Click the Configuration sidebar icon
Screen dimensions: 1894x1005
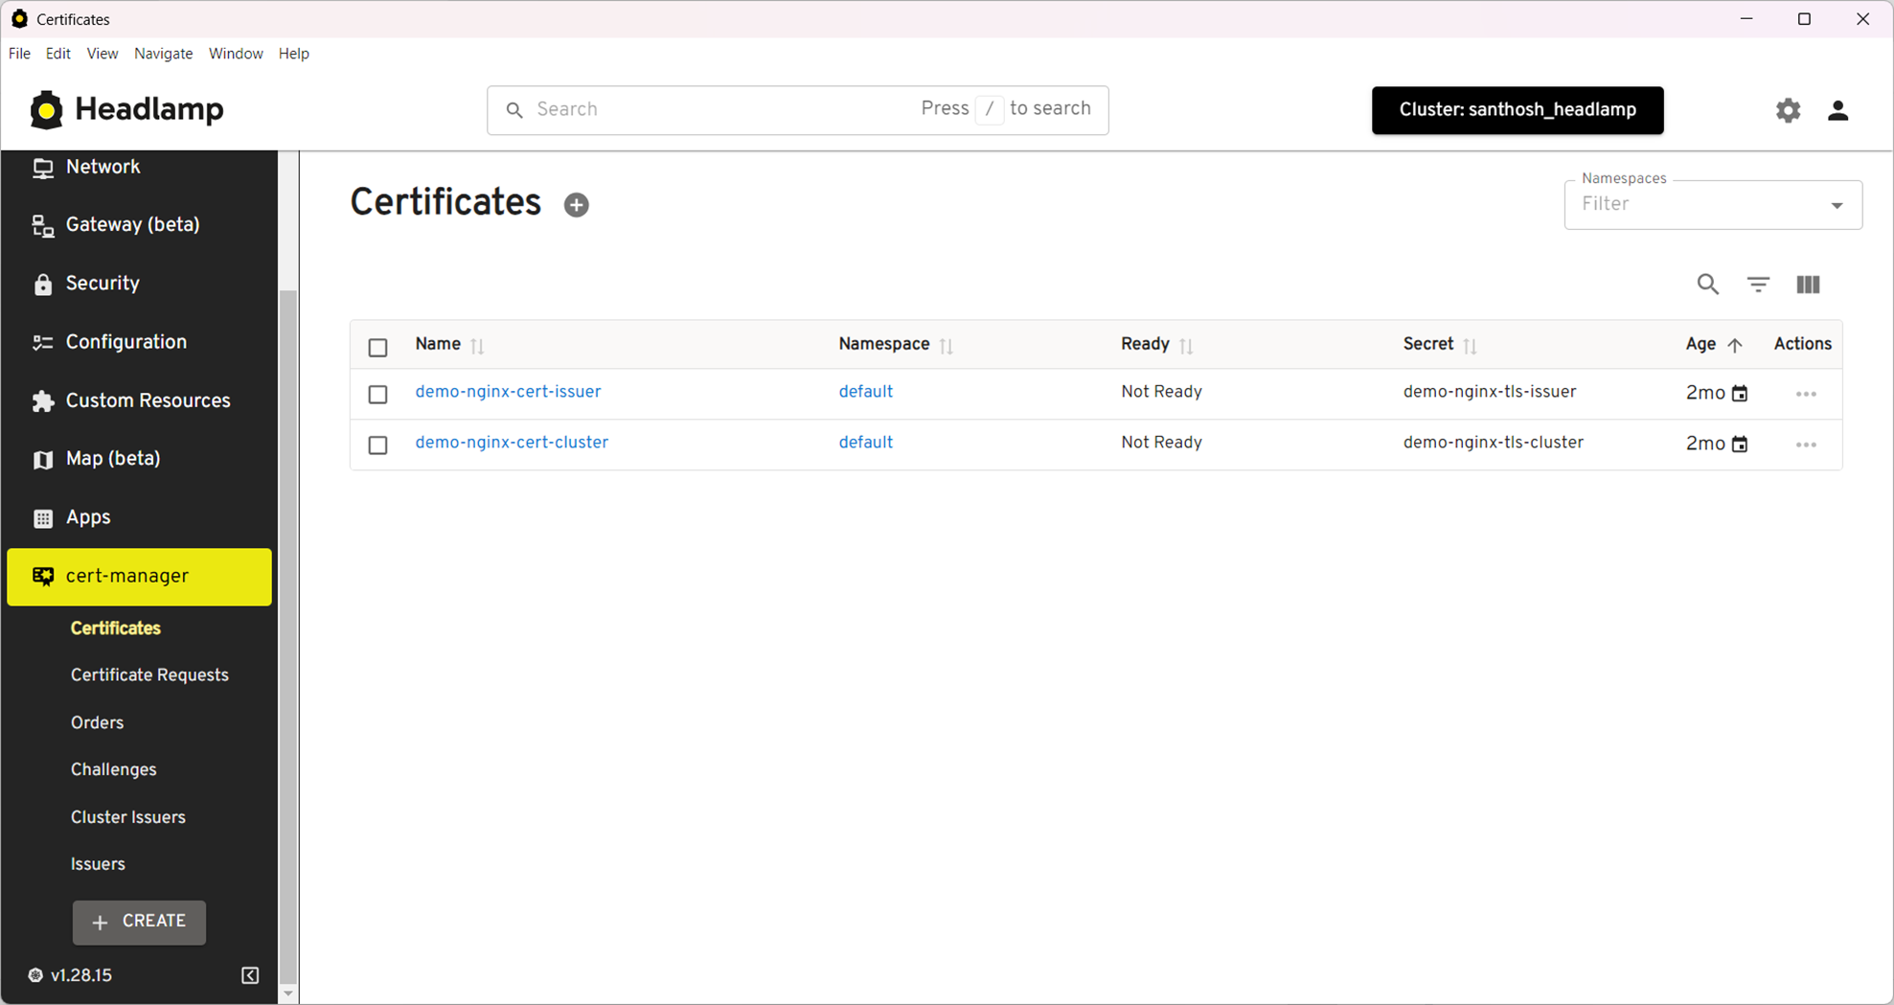click(42, 342)
